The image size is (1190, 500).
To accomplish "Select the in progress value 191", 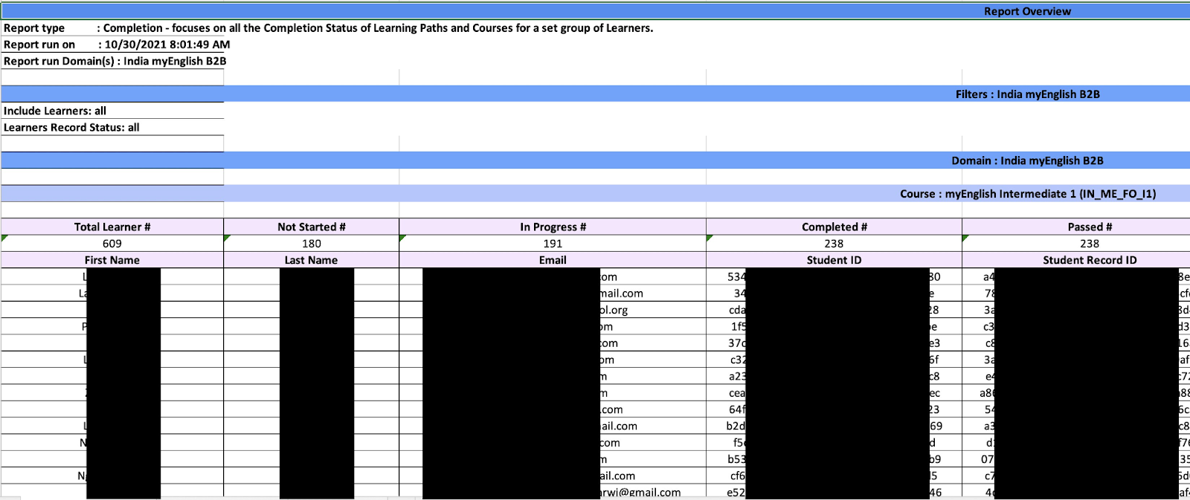I will (x=553, y=243).
